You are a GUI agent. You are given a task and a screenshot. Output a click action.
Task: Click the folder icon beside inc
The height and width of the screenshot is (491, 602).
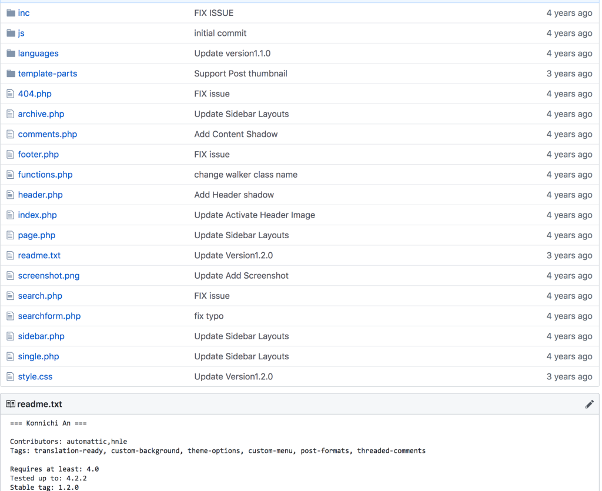11,13
